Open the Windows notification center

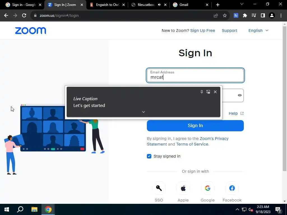(x=278, y=210)
